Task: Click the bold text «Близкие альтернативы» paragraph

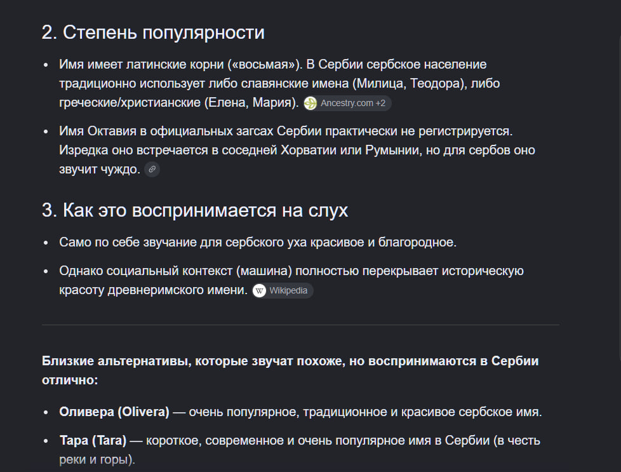Action: coord(290,370)
